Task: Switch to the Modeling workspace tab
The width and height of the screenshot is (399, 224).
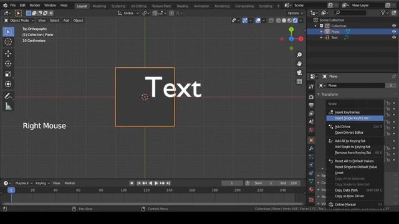Action: tap(99, 6)
